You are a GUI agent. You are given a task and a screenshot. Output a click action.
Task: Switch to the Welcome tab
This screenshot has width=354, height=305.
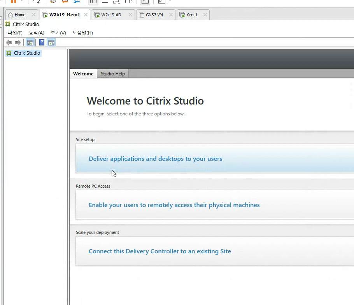(83, 74)
